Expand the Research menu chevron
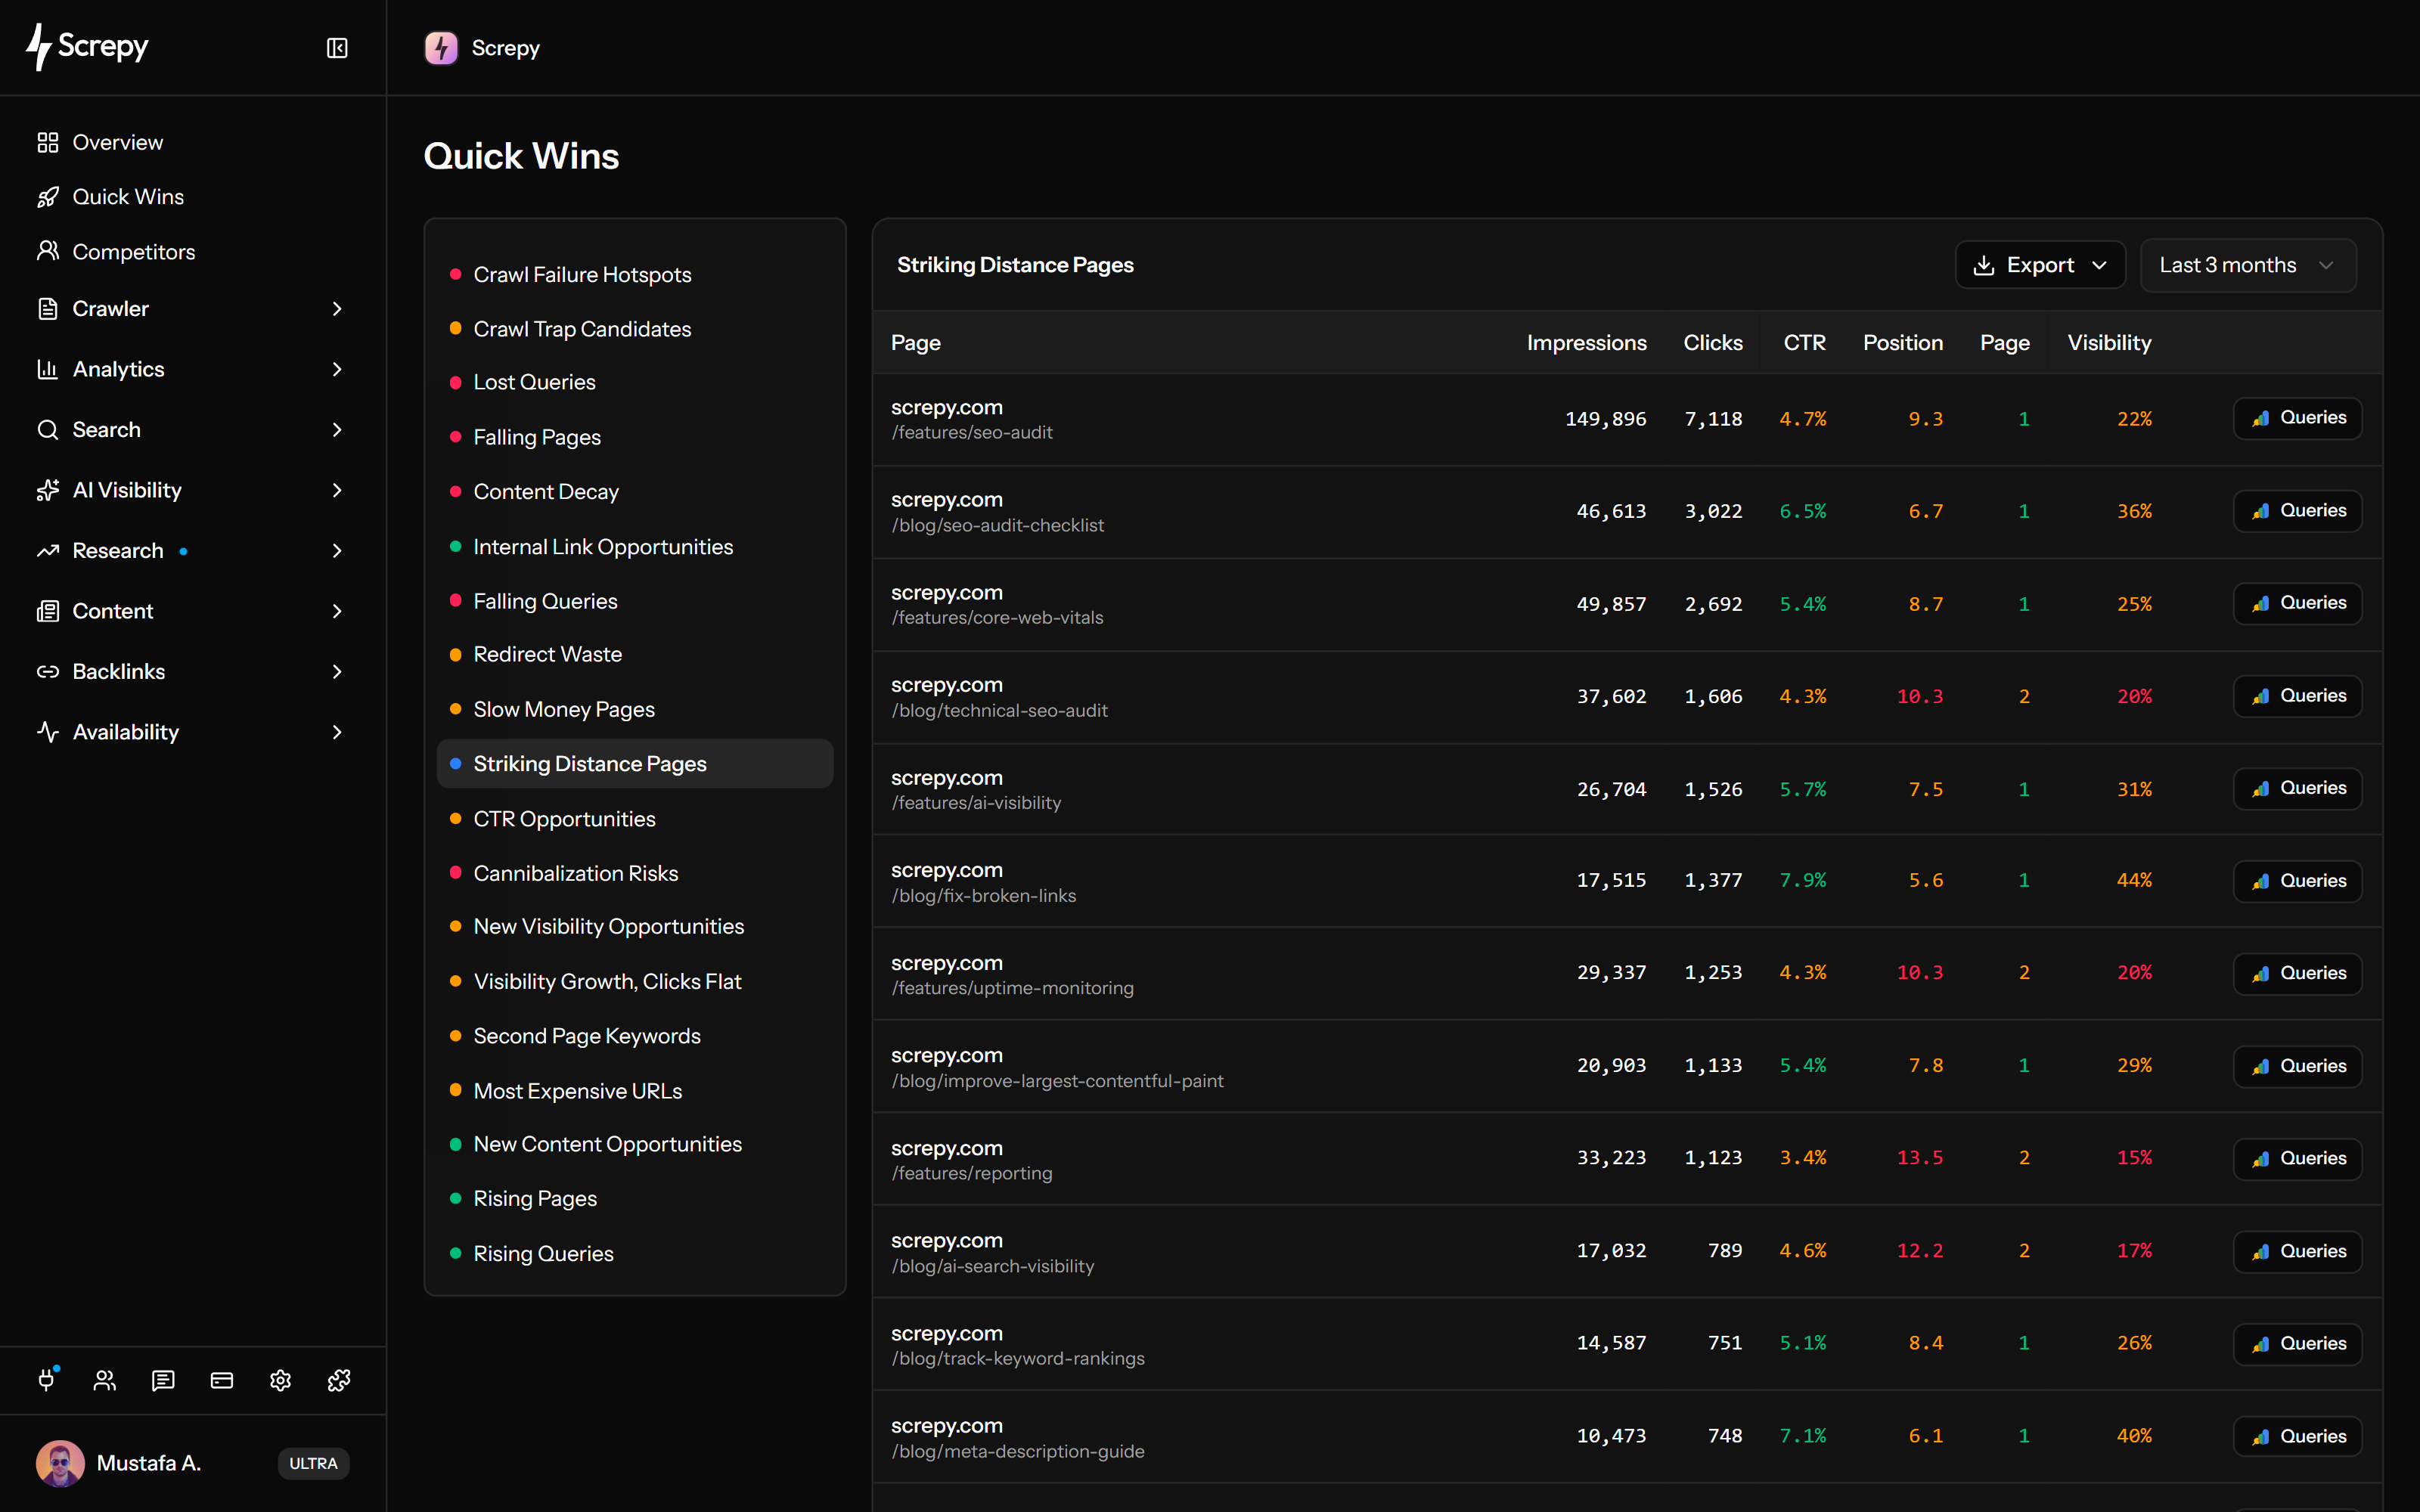Screen dimensions: 2420x1512 337,551
